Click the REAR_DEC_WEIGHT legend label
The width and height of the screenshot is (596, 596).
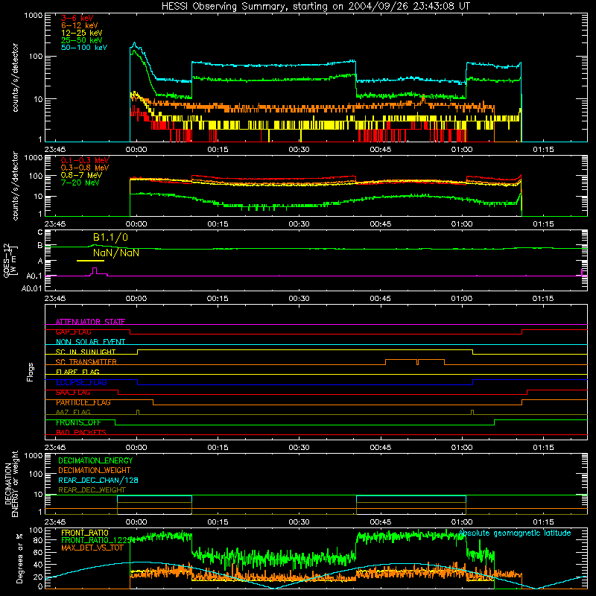coord(92,490)
